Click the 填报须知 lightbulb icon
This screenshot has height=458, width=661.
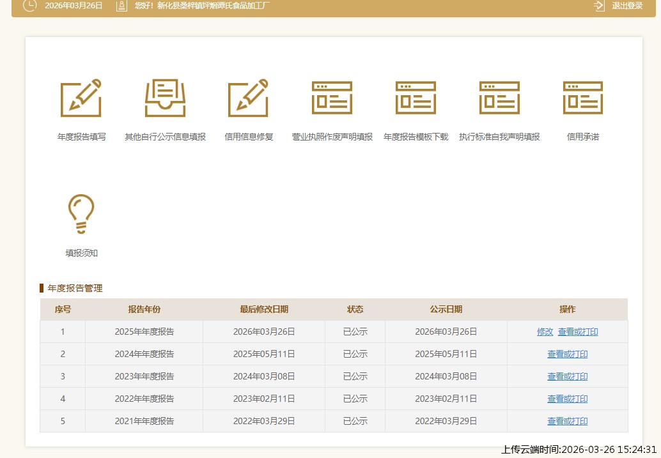(81, 214)
